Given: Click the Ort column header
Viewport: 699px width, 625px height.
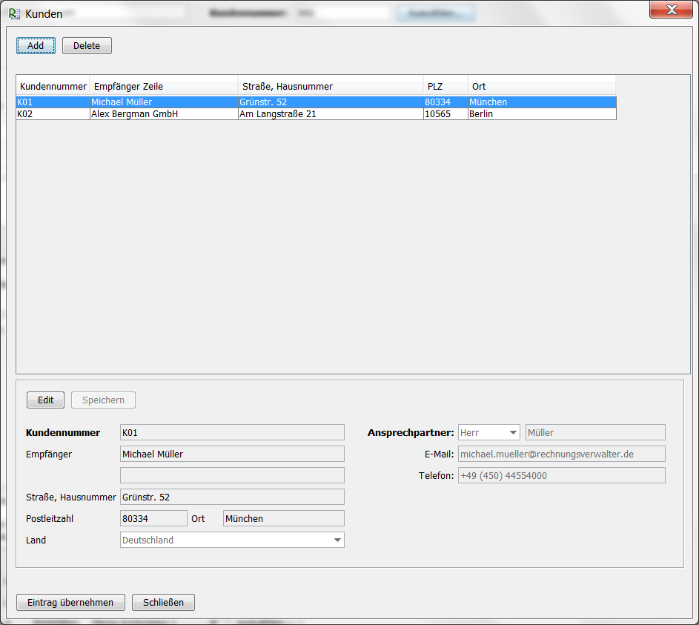Looking at the screenshot, I should 541,87.
